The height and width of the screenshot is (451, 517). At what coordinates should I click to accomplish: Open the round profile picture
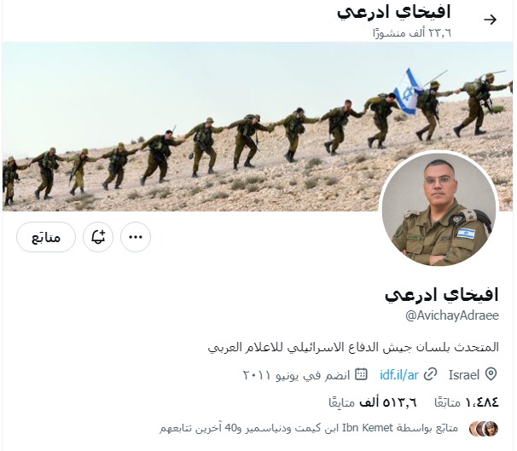[439, 208]
